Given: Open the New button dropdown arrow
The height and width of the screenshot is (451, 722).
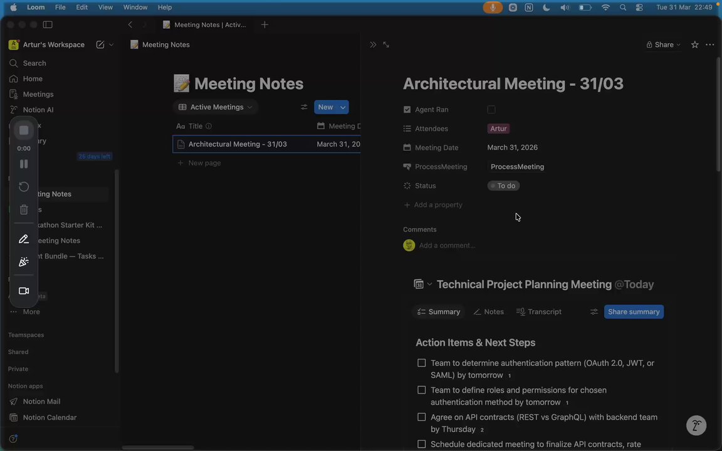Looking at the screenshot, I should pyautogui.click(x=343, y=107).
